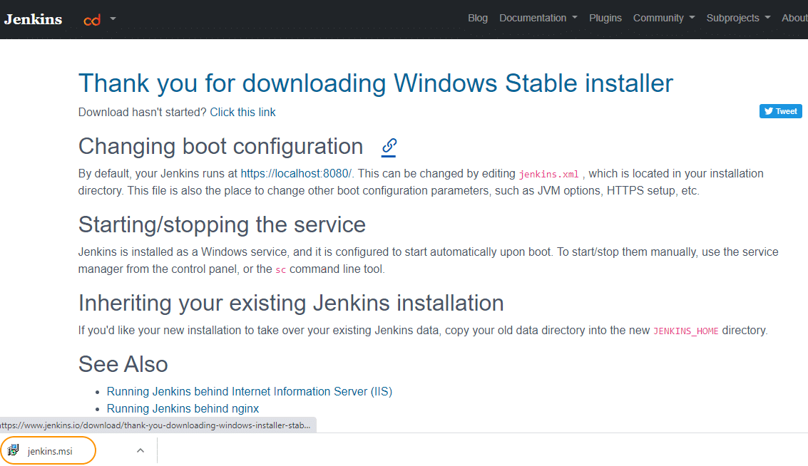Click the JENKINS_HOME code text

click(x=686, y=331)
